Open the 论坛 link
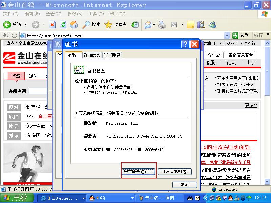This screenshot has height=203, width=271. pyautogui.click(x=231, y=63)
